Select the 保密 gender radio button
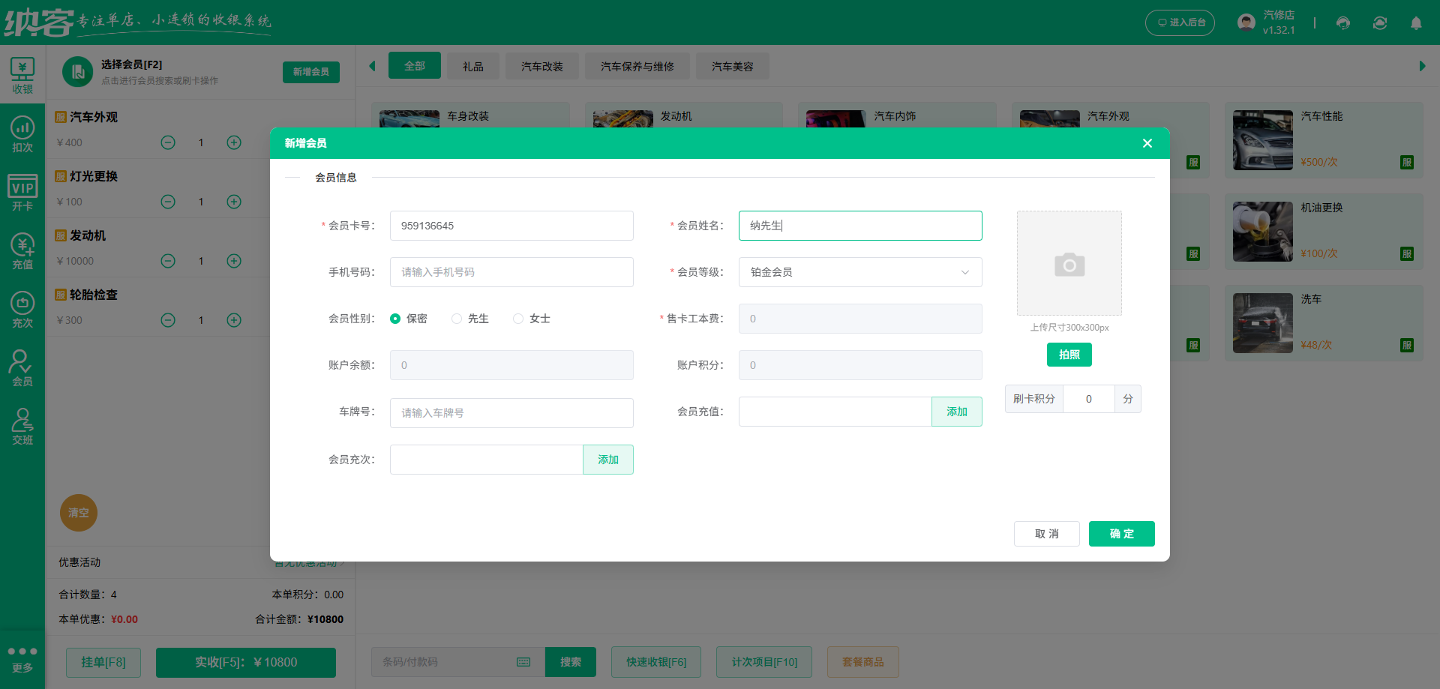 pos(395,319)
